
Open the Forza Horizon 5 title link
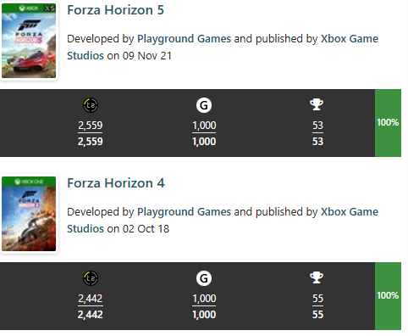tap(115, 10)
